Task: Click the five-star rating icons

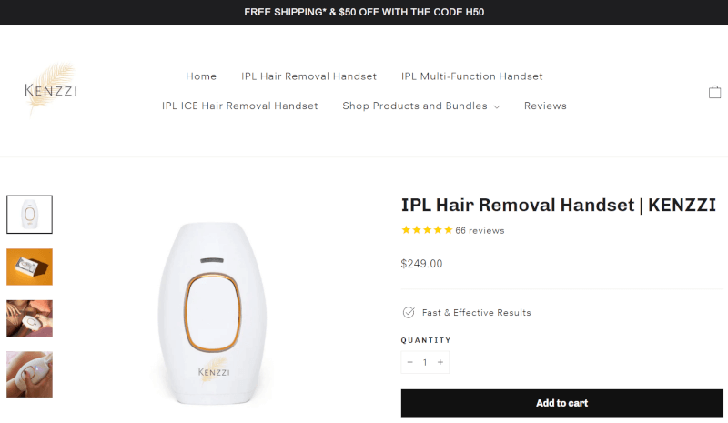Action: click(427, 230)
